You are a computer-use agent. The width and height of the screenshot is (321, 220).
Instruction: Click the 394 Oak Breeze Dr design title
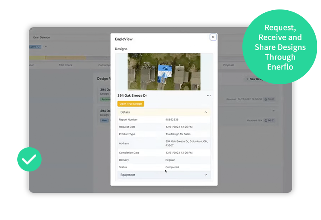[x=132, y=95]
